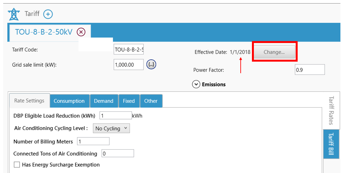This screenshot has width=343, height=173.
Task: Click the add tariff plus icon
Action: 48,14
